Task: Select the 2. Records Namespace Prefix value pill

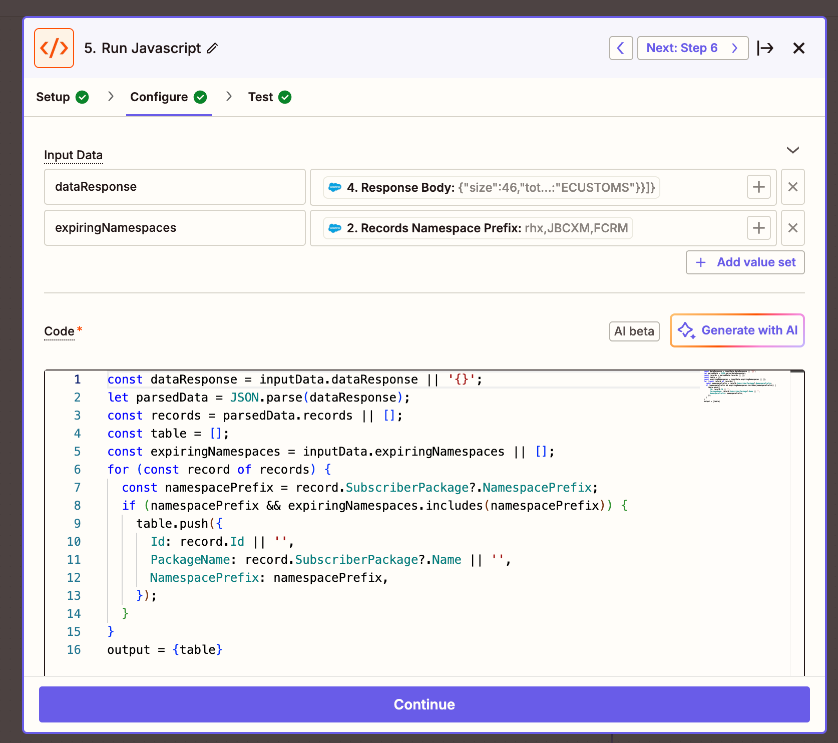Action: point(478,228)
